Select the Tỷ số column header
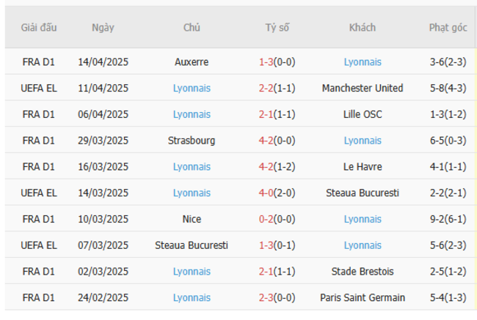Viewport: 477px width, 320px height. pyautogui.click(x=277, y=28)
